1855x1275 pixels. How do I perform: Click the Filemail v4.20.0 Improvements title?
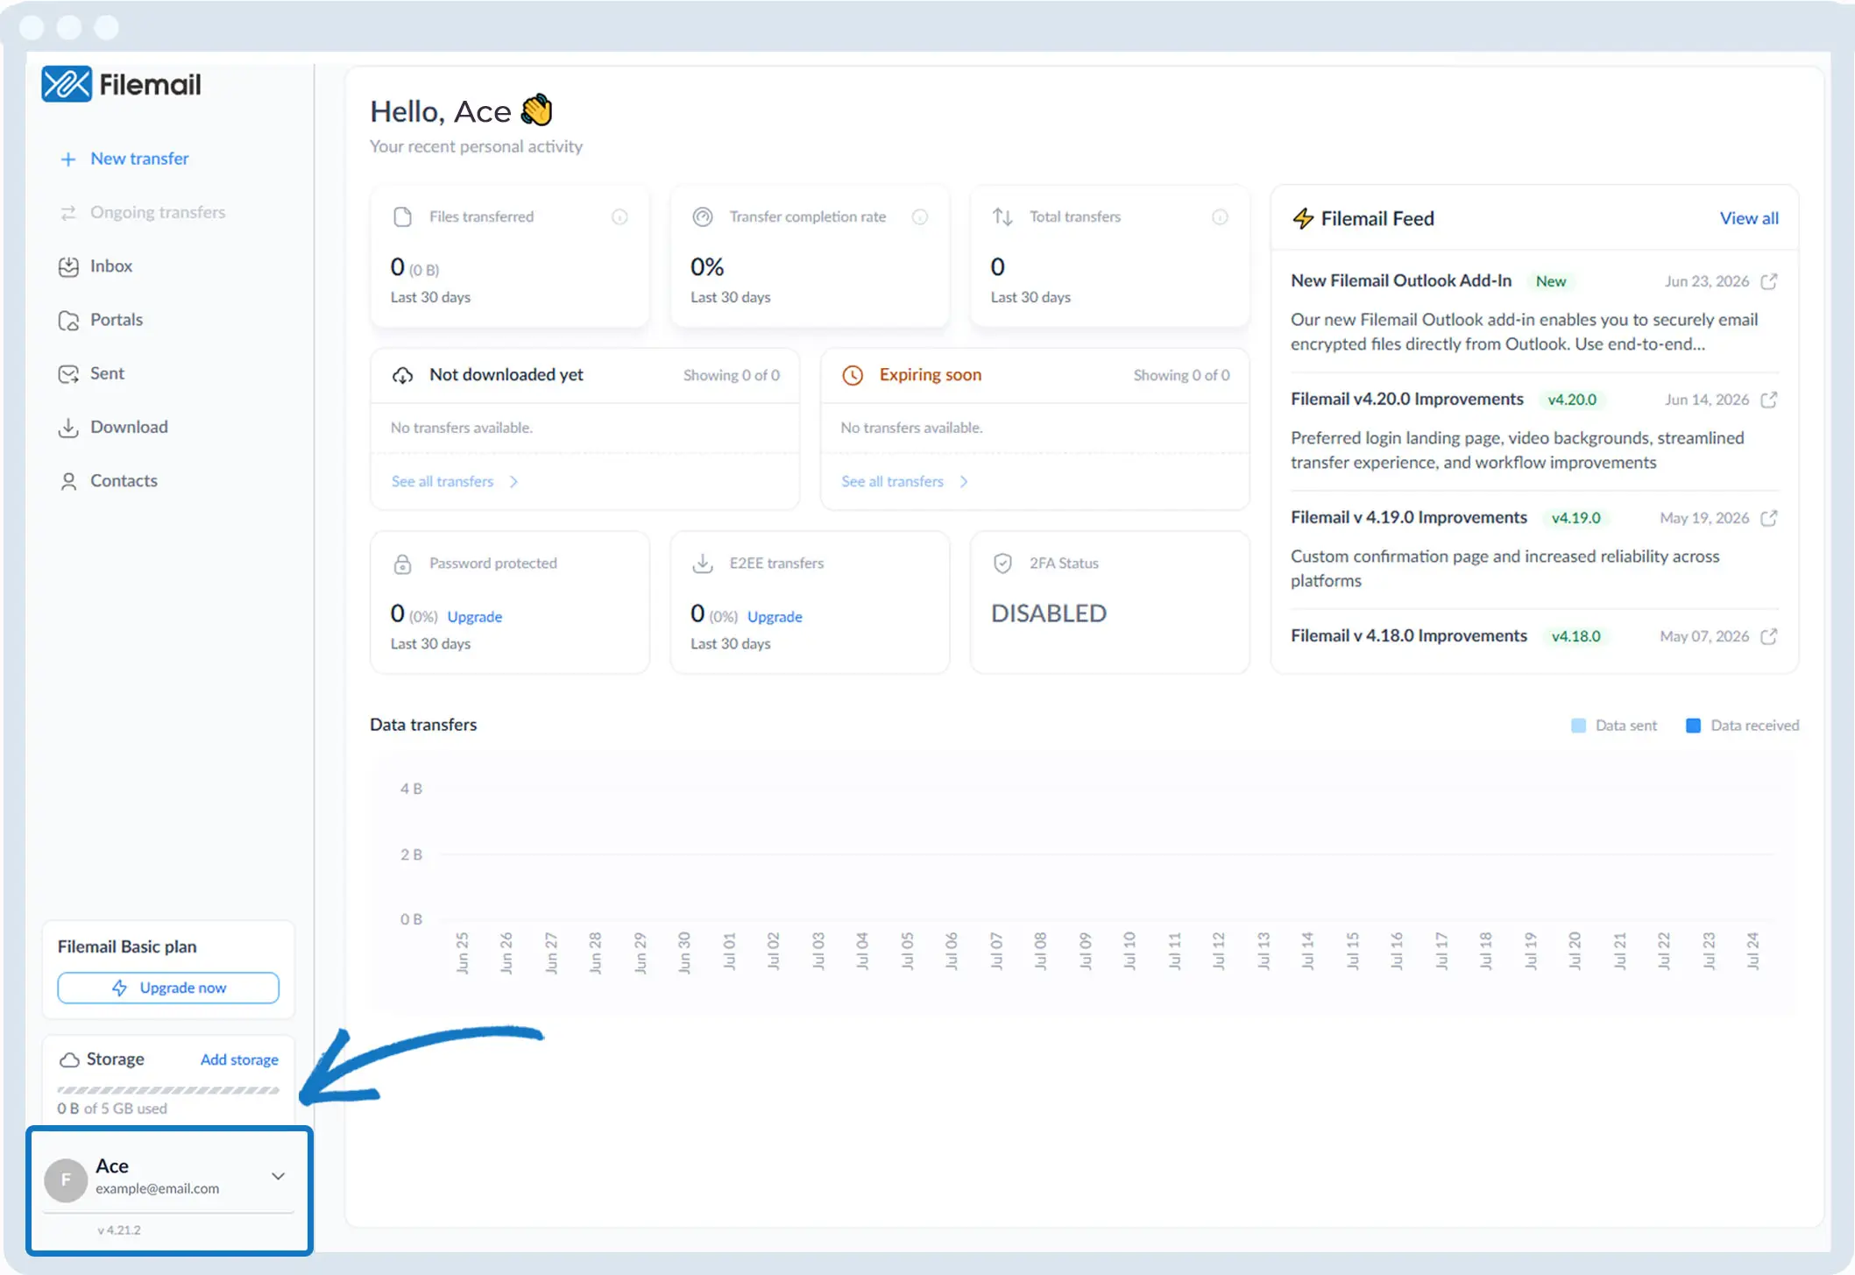[x=1407, y=399]
